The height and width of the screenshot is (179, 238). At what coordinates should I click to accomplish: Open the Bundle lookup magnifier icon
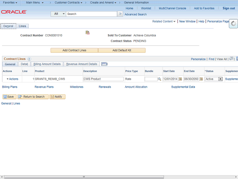tap(160, 79)
